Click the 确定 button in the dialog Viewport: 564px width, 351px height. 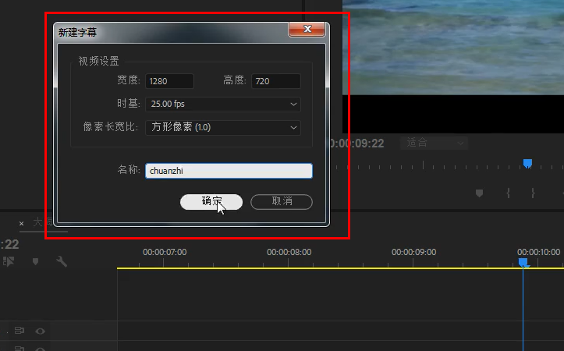211,202
